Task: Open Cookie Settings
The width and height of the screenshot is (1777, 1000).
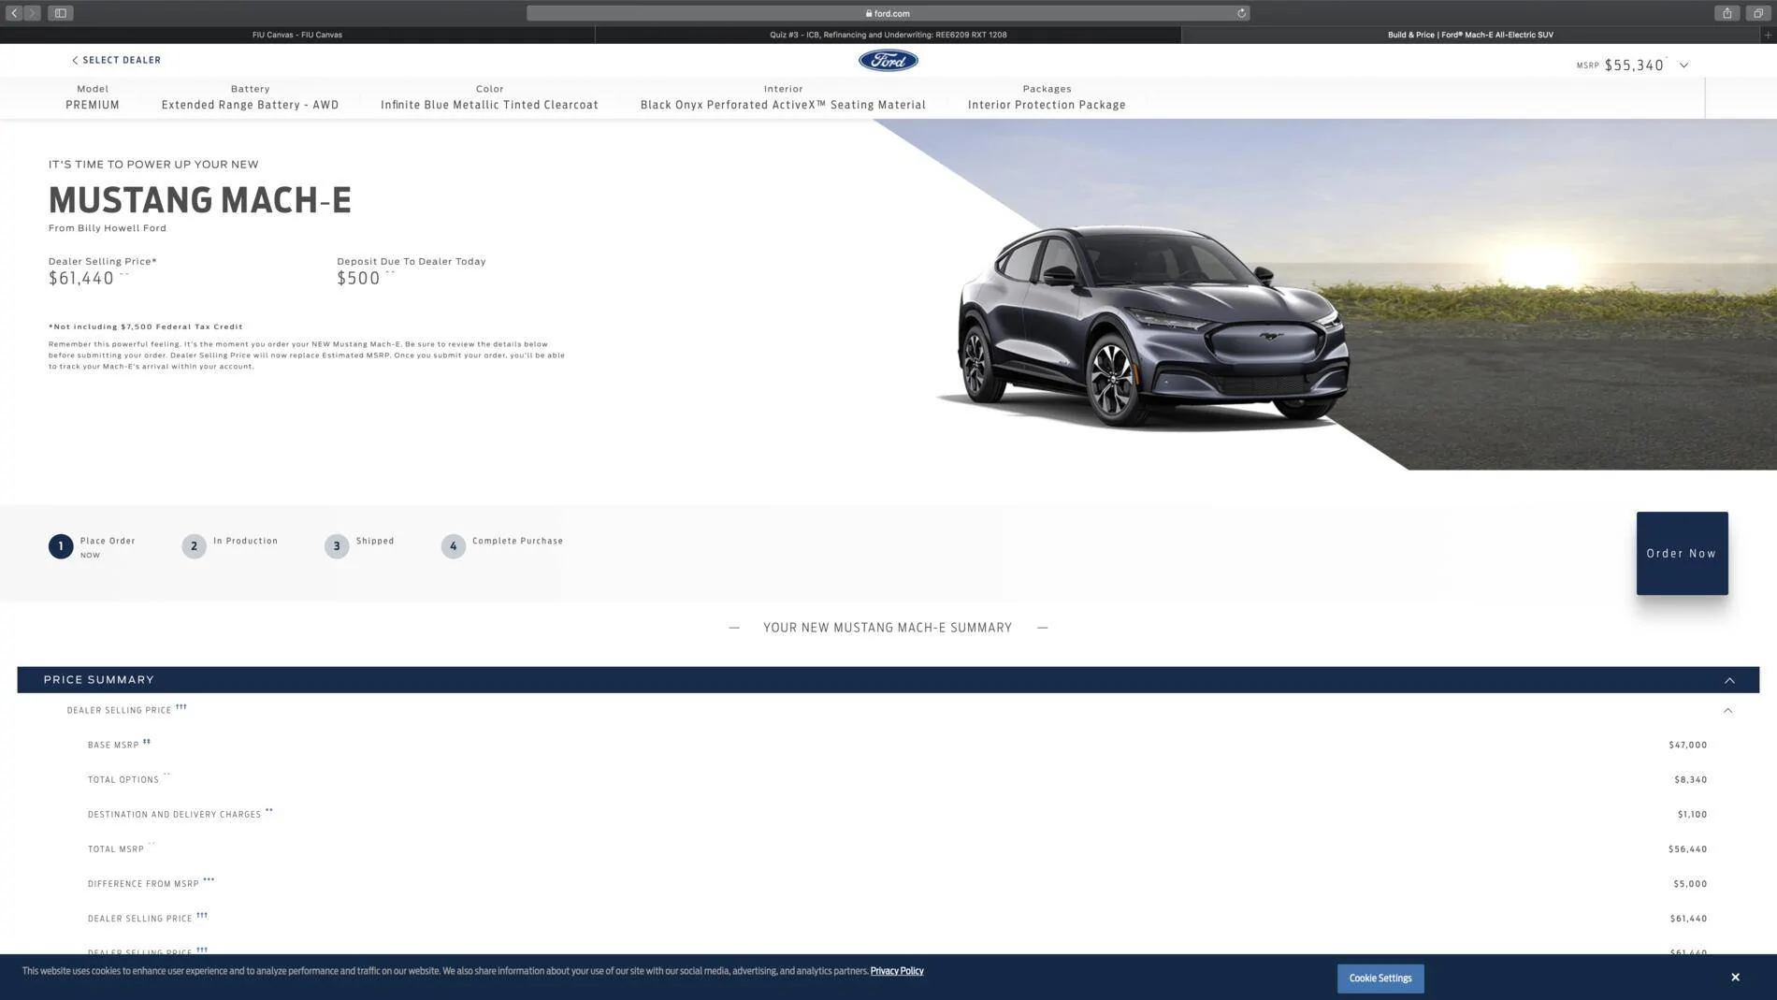Action: (x=1380, y=978)
